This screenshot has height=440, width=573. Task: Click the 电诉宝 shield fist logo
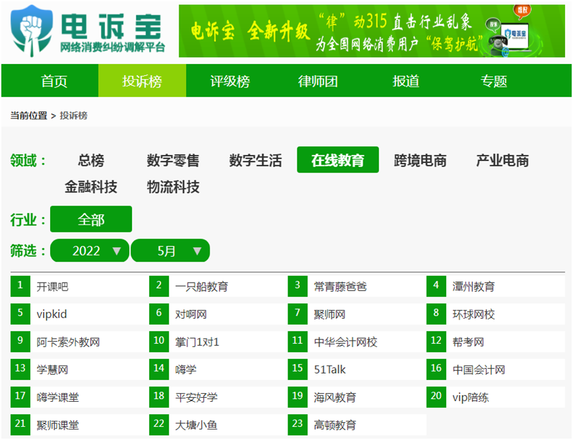31,31
